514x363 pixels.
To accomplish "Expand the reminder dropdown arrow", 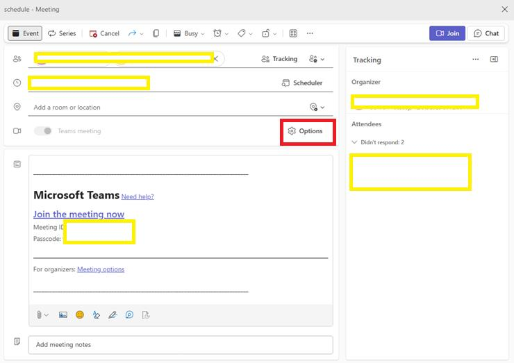I will pos(226,34).
